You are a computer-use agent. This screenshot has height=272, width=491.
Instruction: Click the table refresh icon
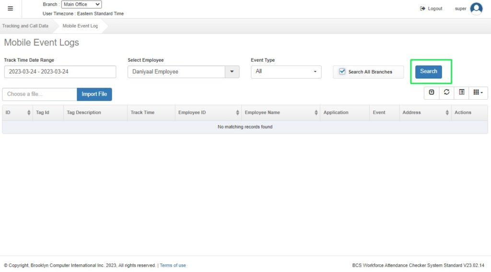446,92
